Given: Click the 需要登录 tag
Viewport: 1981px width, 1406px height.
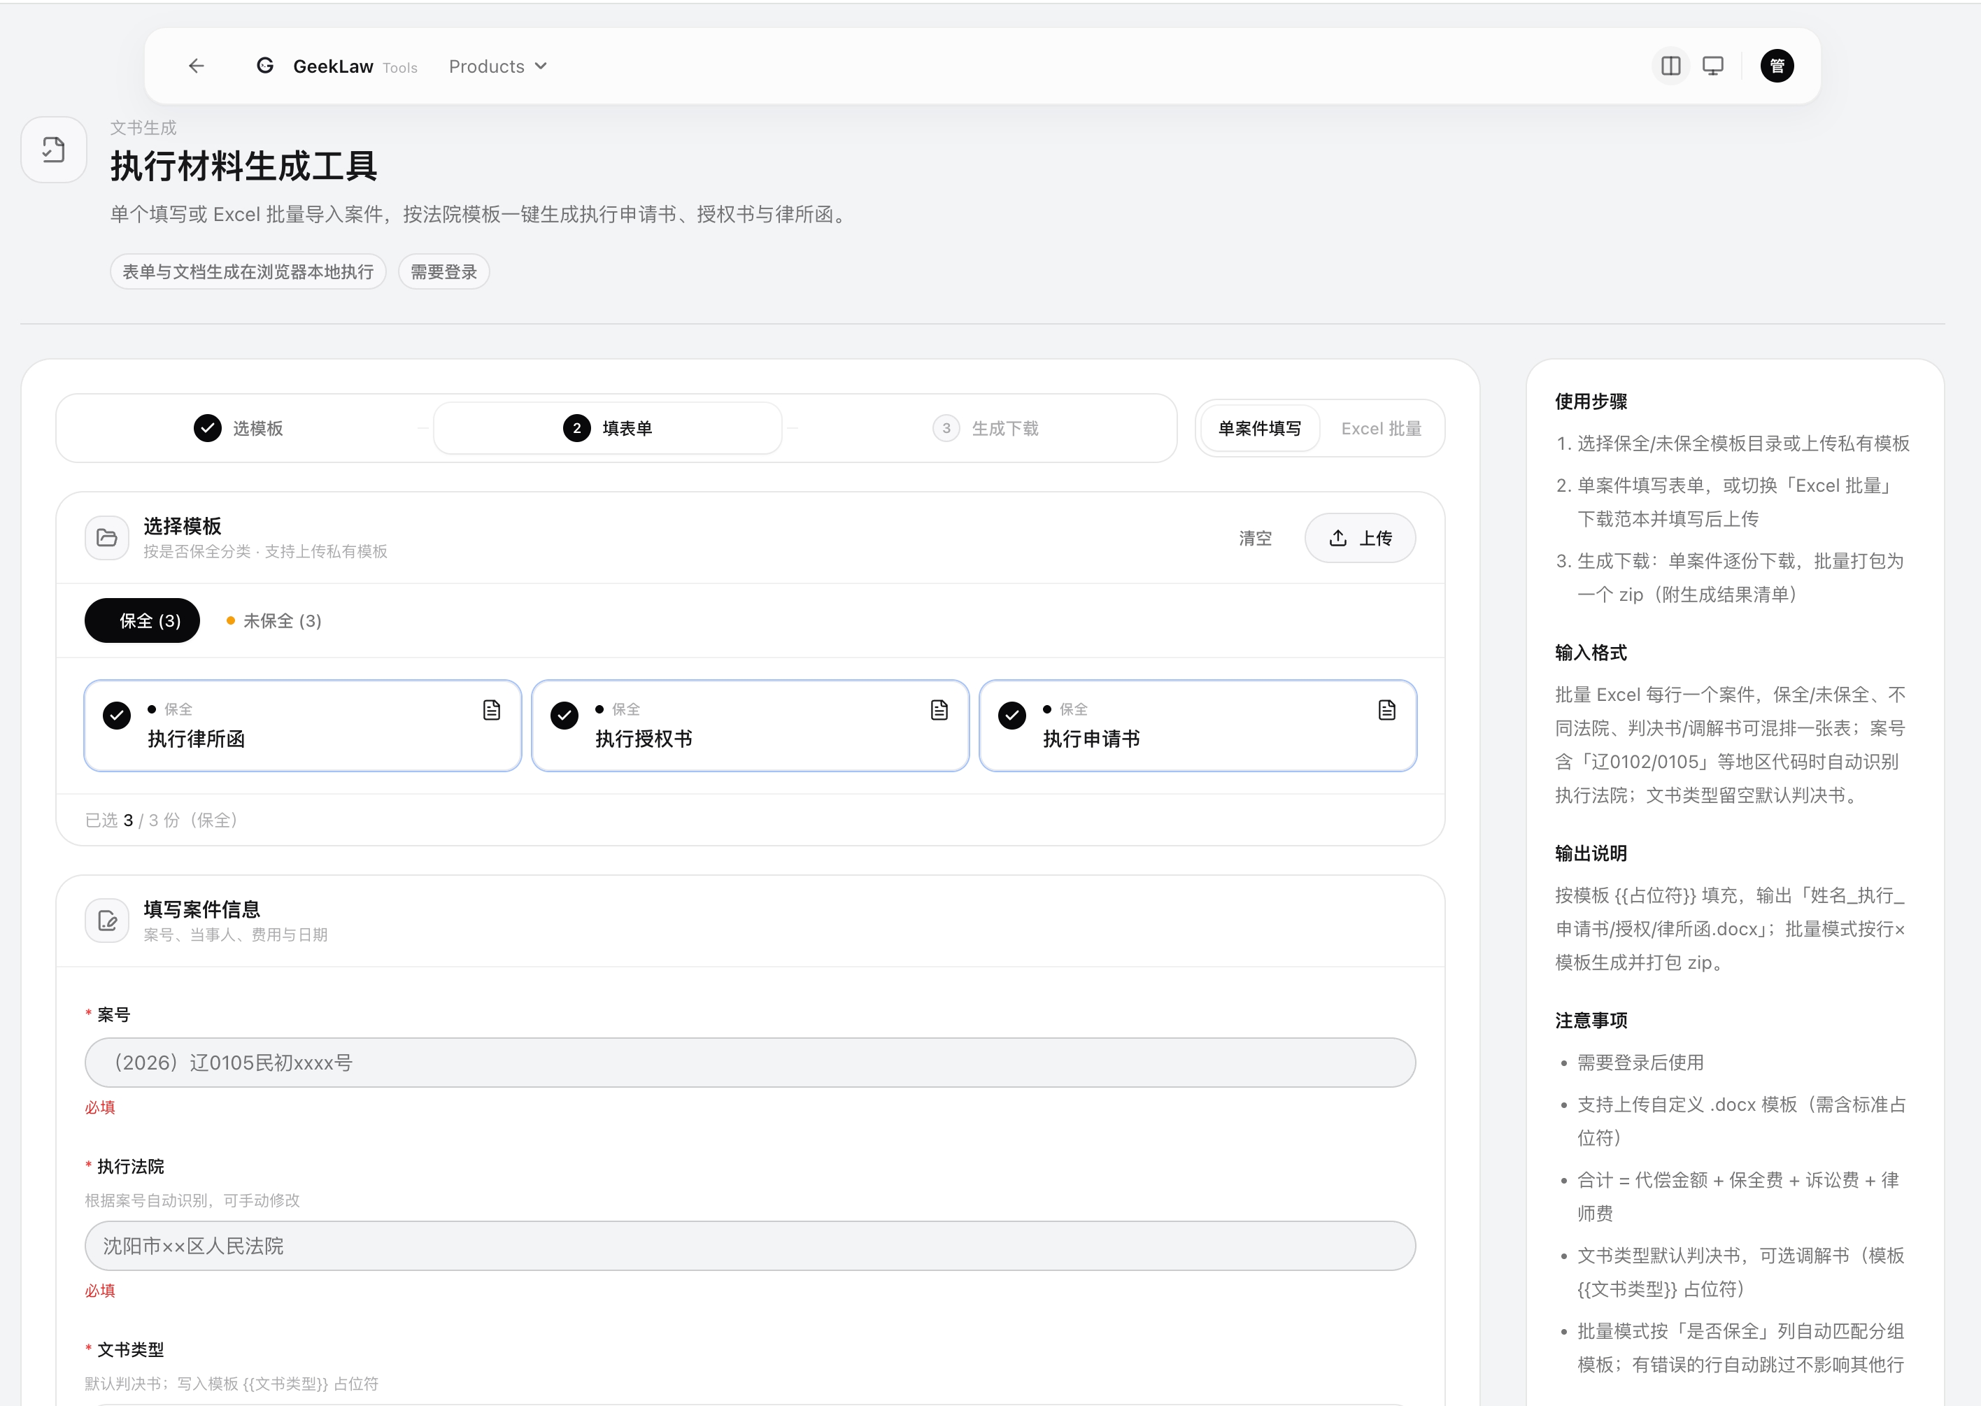Looking at the screenshot, I should [x=443, y=271].
